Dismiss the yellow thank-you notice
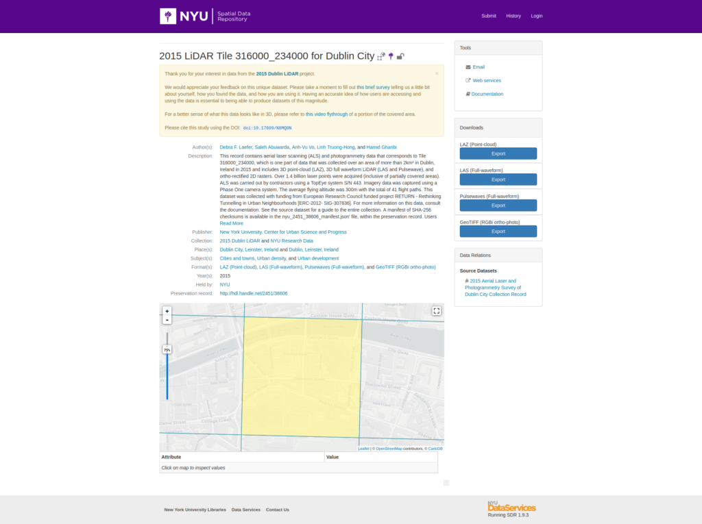Image resolution: width=702 pixels, height=524 pixels. click(437, 73)
